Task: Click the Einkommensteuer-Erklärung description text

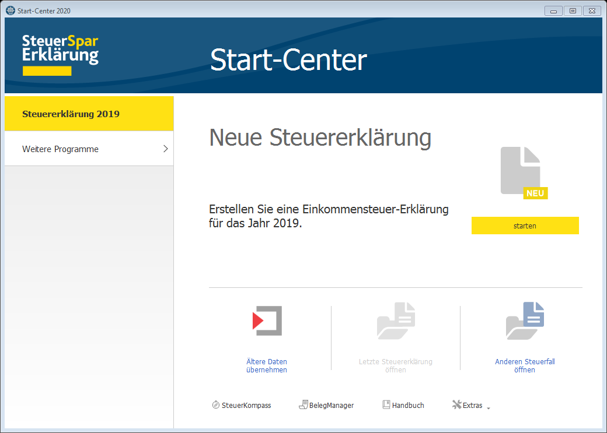Action: (329, 216)
